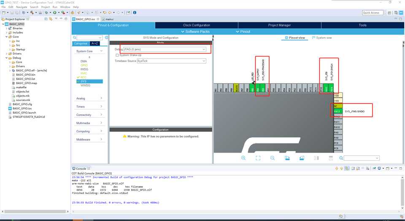Rotate chip view counter-clockwise
The image size is (405, 221).
pyautogui.click(x=302, y=158)
